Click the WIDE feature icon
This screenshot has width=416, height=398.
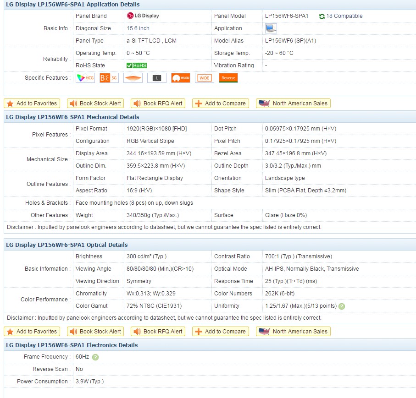[204, 78]
